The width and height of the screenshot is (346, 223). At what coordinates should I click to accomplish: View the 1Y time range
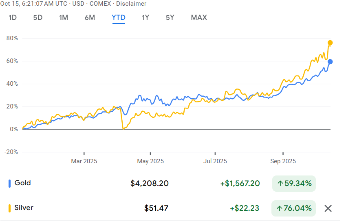point(145,17)
